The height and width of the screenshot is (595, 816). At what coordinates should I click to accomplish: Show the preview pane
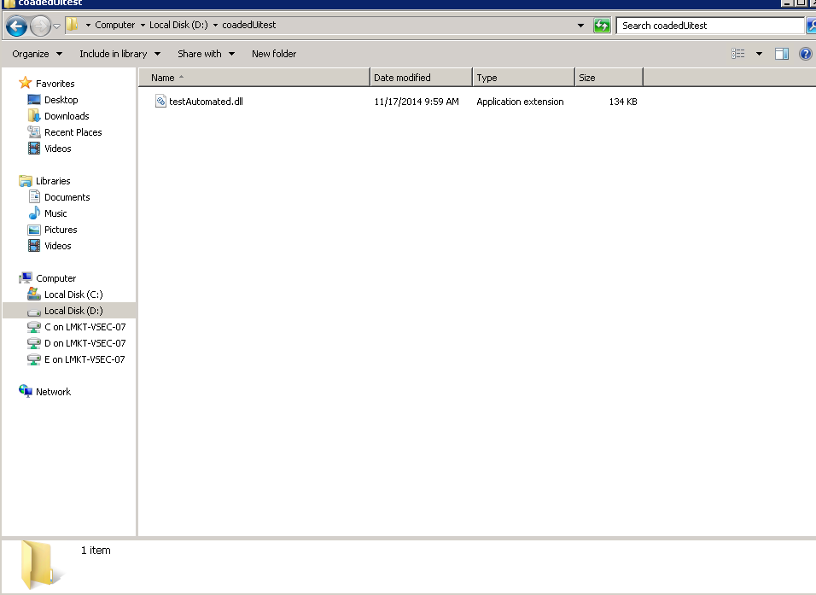click(x=782, y=54)
